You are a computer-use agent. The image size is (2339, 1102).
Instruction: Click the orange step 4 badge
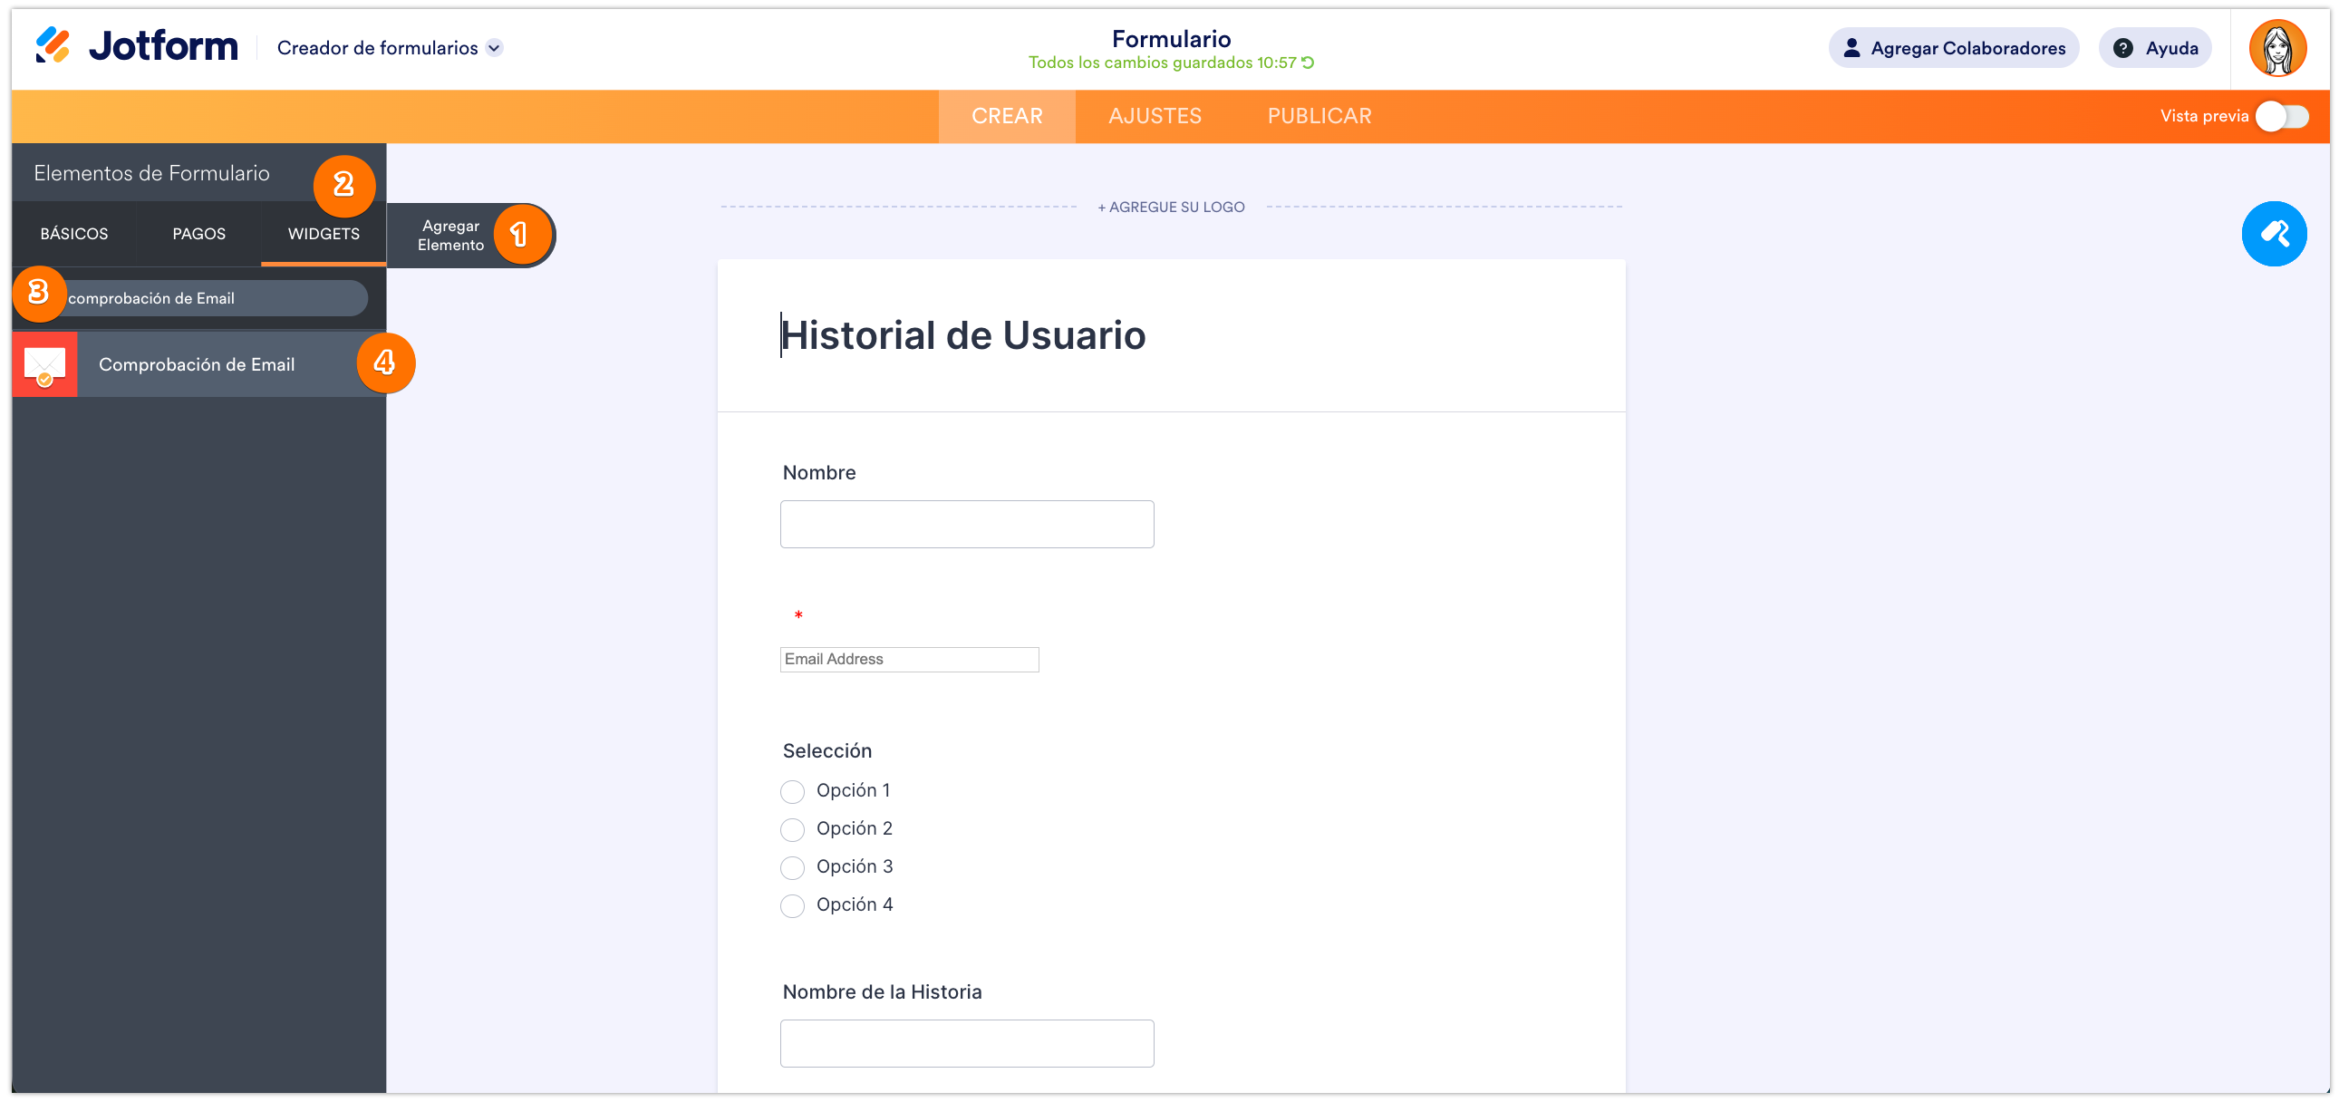tap(385, 363)
